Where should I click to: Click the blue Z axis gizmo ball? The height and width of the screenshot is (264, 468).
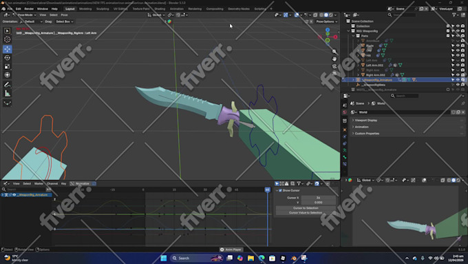[x=328, y=30]
